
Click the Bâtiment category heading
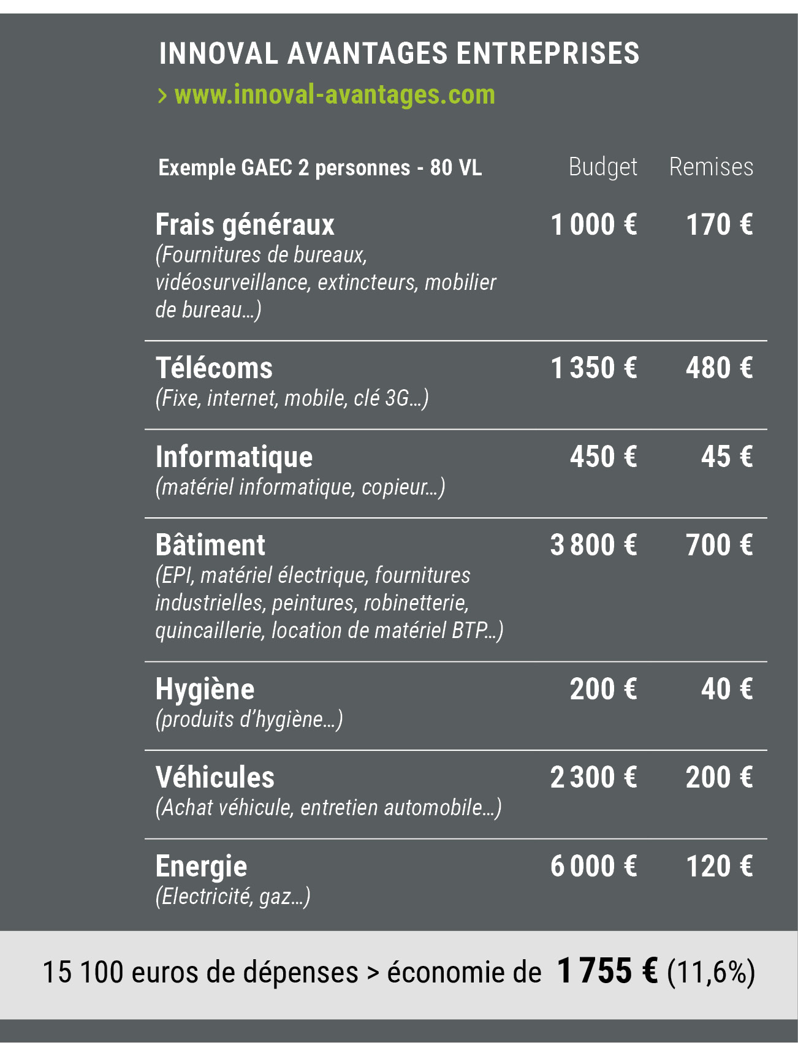pyautogui.click(x=210, y=545)
